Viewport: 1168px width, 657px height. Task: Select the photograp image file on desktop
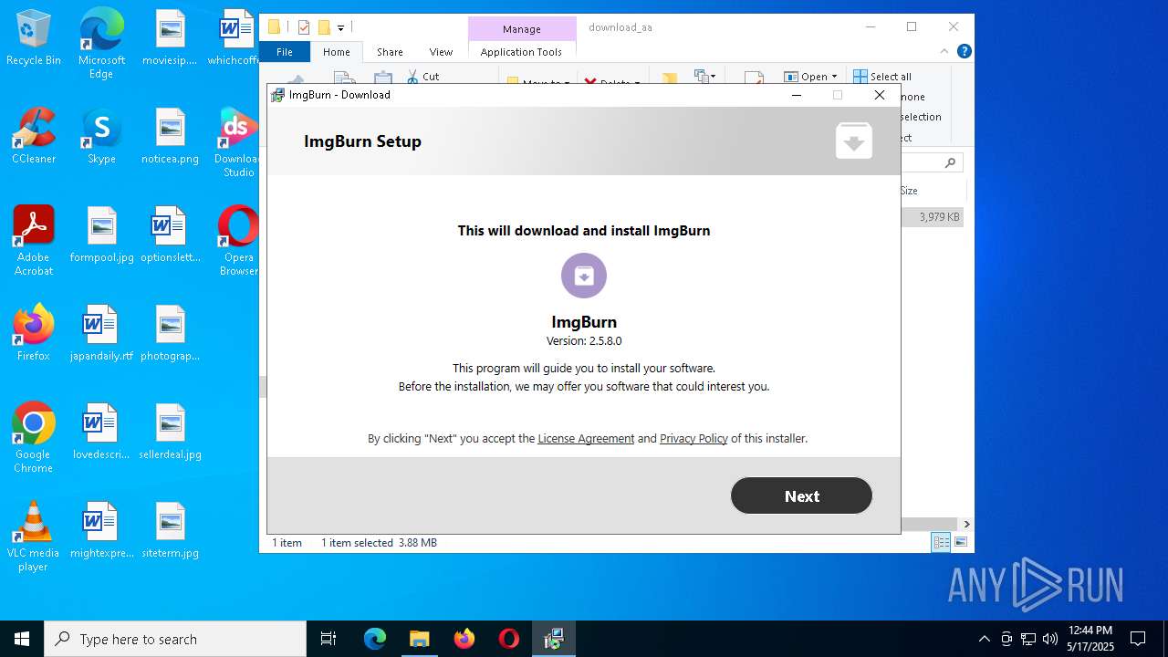point(170,333)
